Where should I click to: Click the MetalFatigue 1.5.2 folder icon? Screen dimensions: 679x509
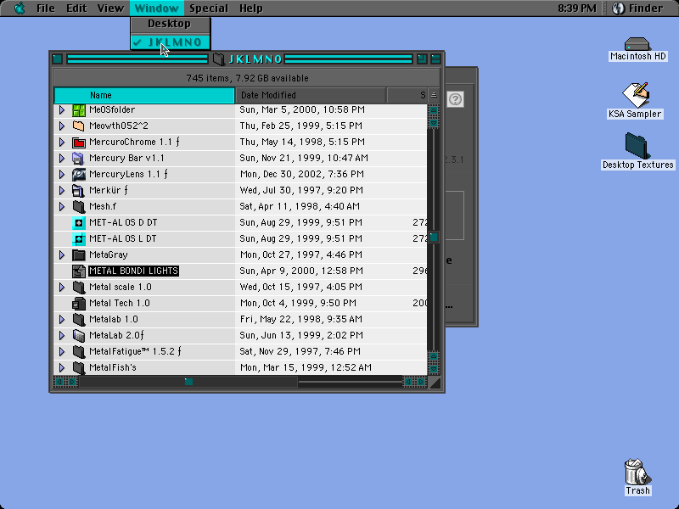tap(78, 351)
